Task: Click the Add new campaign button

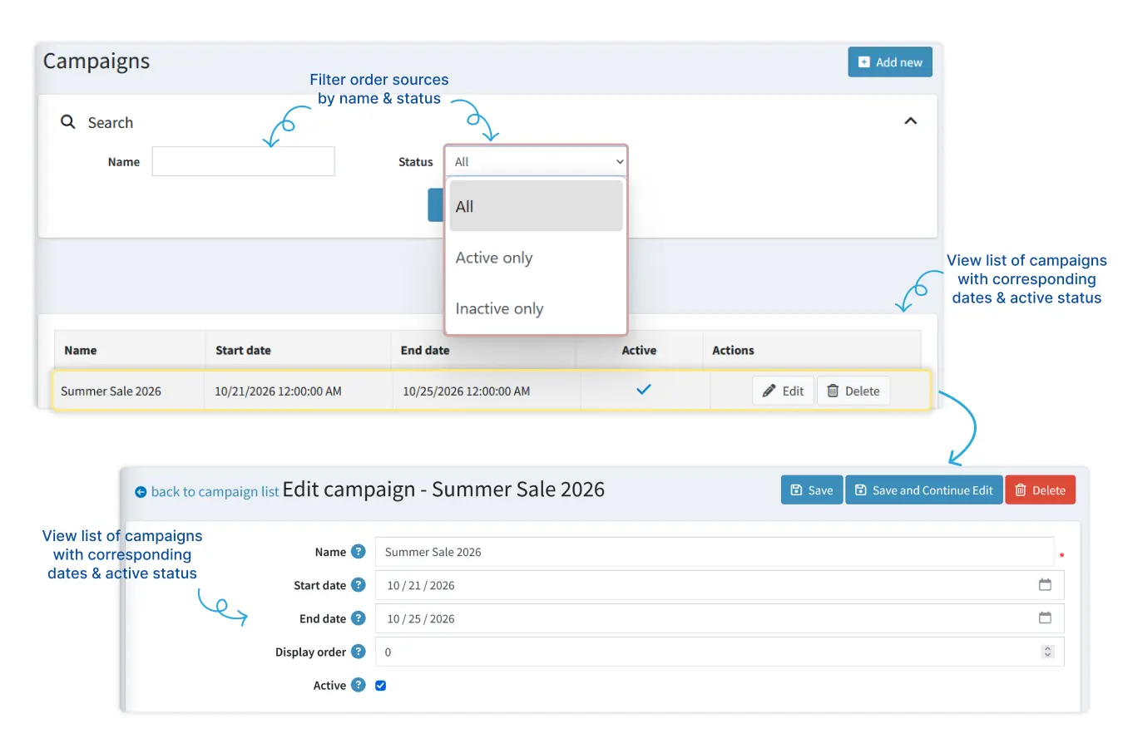Action: (889, 62)
